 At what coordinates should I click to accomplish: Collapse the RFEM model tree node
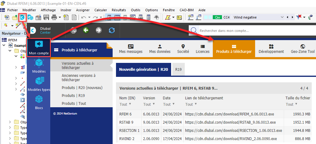tap(4, 45)
